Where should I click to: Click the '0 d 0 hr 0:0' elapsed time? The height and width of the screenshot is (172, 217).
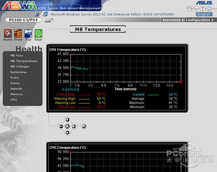(71, 89)
